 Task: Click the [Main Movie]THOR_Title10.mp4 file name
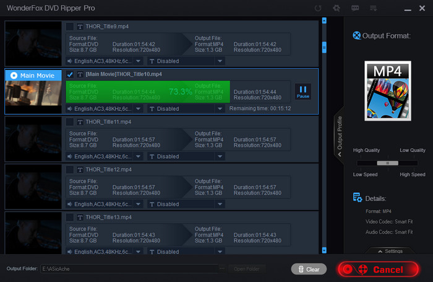(x=124, y=74)
